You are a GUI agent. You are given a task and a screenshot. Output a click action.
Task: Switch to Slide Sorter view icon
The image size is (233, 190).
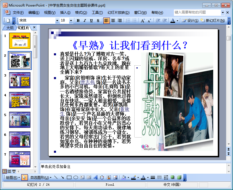point(9,171)
